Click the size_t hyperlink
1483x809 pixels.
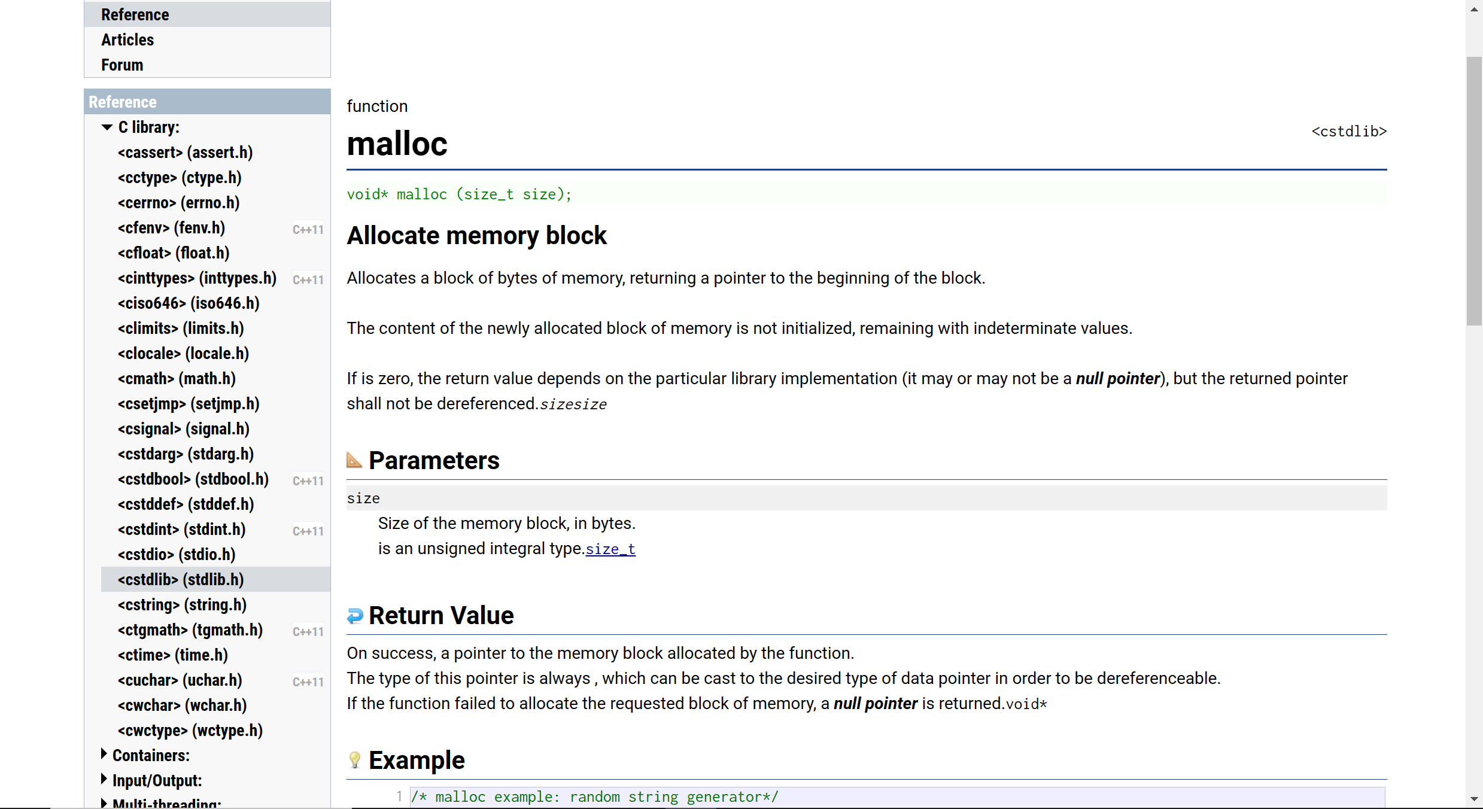coord(610,549)
